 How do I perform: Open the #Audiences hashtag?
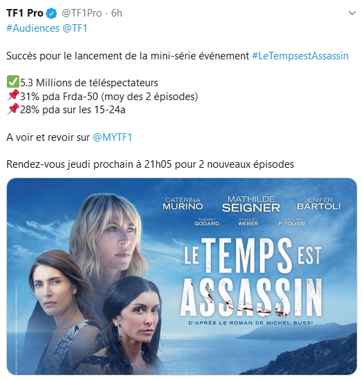(x=33, y=28)
